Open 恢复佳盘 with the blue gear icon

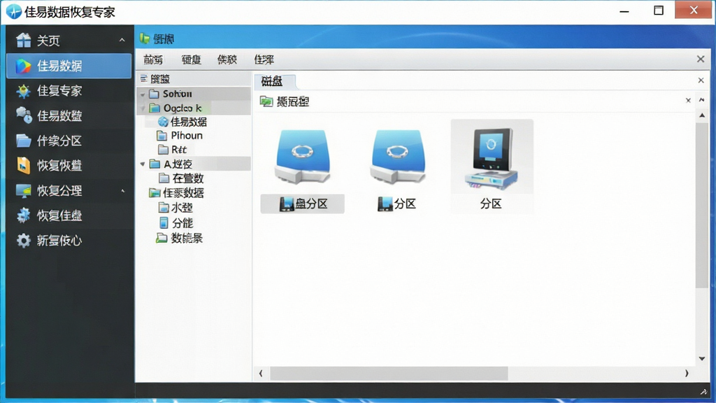tap(69, 215)
